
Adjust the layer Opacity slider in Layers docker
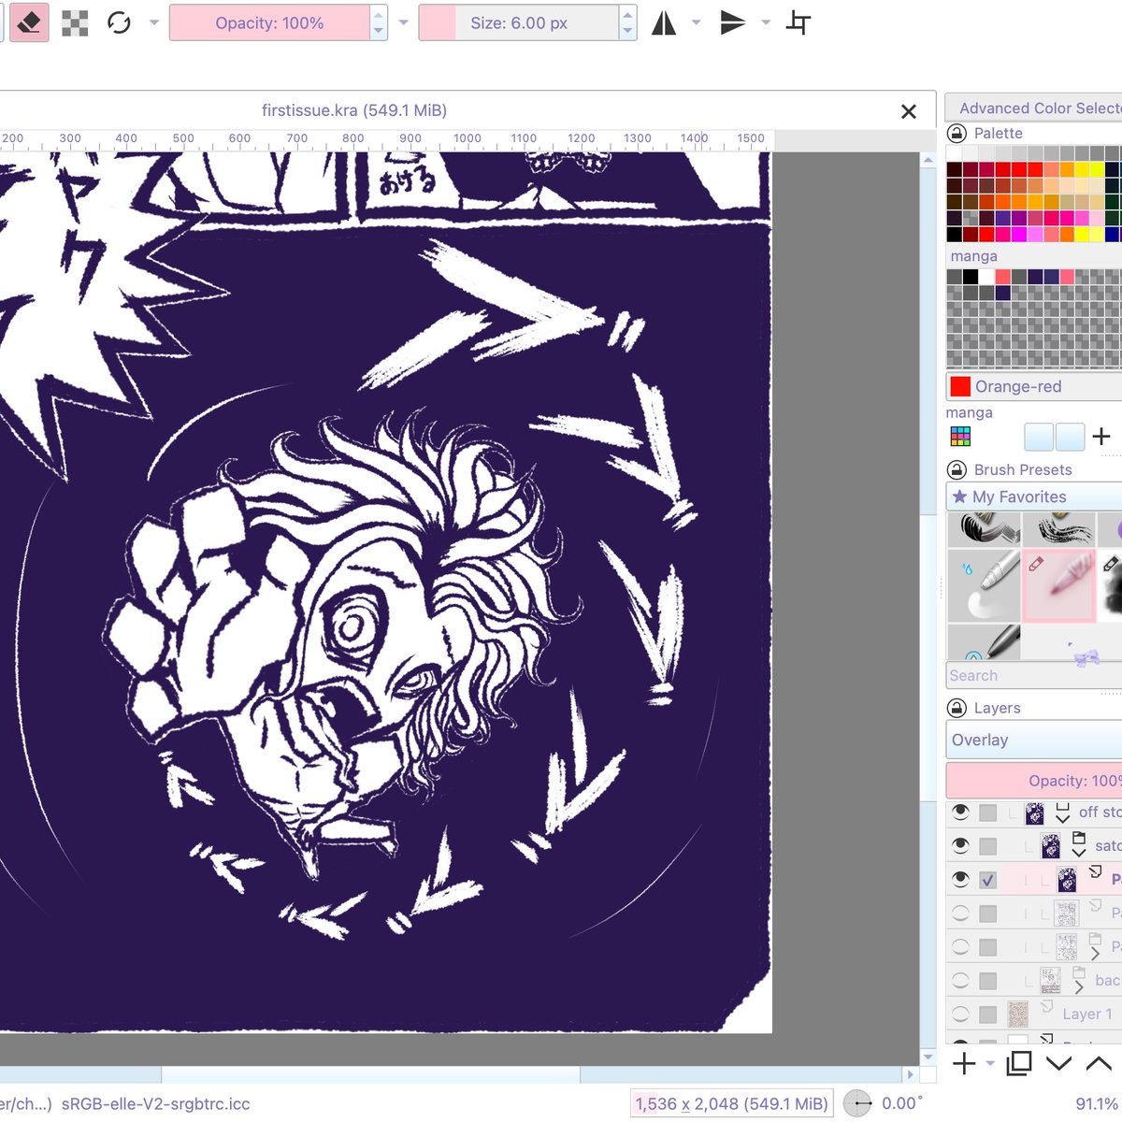click(x=1034, y=781)
